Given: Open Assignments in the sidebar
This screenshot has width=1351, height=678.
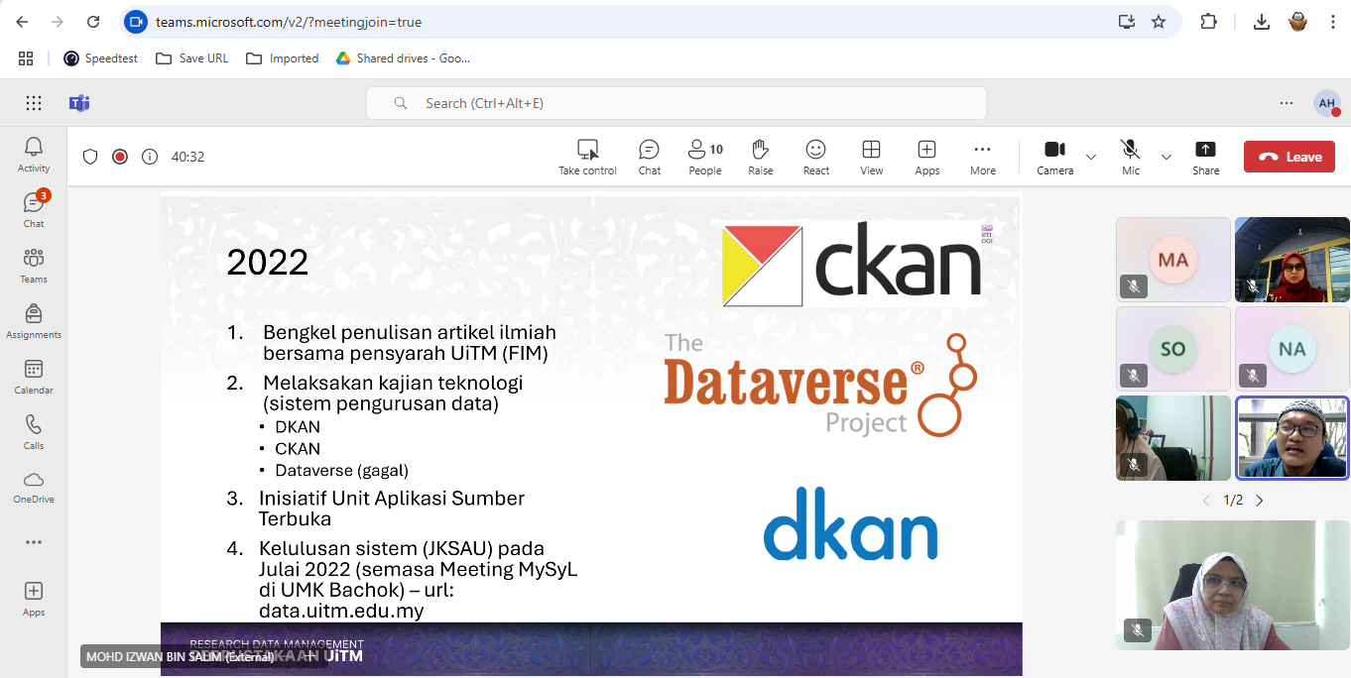Looking at the screenshot, I should [34, 320].
